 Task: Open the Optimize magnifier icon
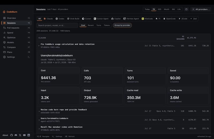4,37
